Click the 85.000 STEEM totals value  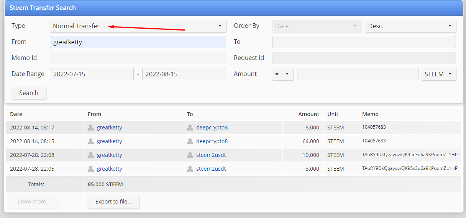click(x=105, y=184)
